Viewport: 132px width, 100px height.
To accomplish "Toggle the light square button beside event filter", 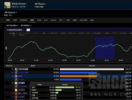I will [x=28, y=30].
